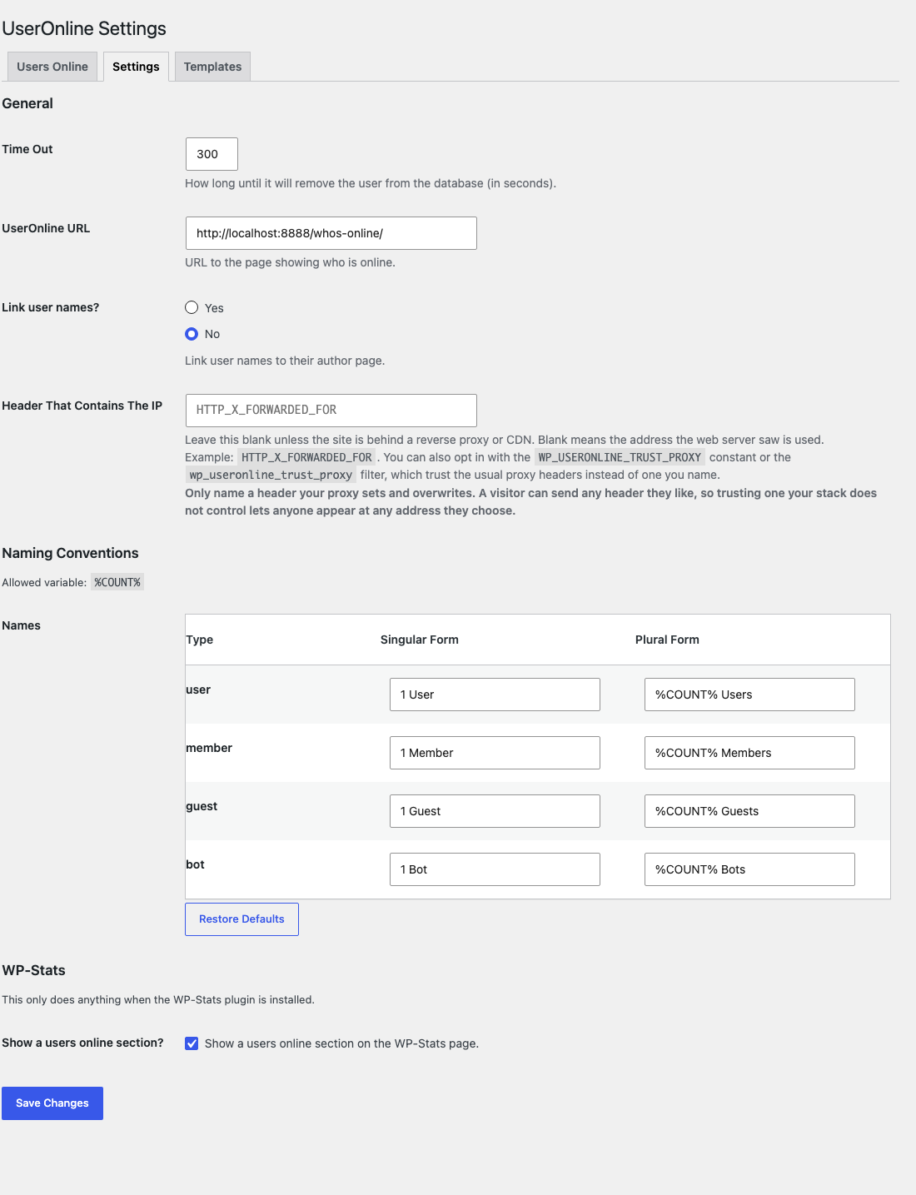Edit the guest singular form field
The image size is (916, 1195).
(x=495, y=811)
